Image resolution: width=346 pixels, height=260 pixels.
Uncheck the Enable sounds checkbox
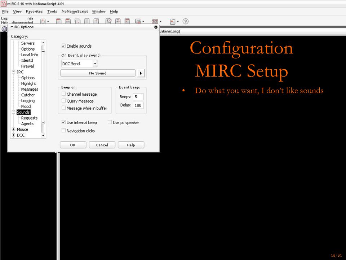pyautogui.click(x=63, y=46)
